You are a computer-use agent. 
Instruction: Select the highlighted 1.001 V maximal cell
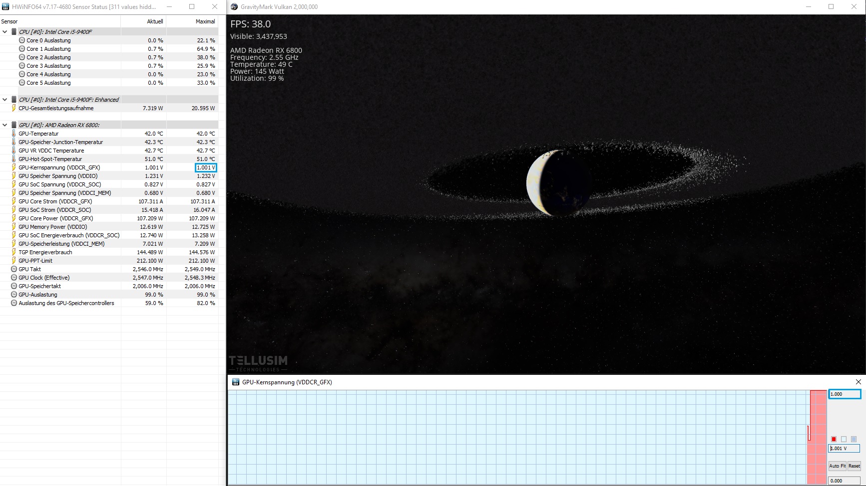tap(206, 167)
